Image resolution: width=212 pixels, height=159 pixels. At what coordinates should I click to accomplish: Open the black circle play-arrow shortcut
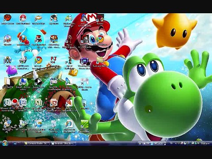pyautogui.click(x=38, y=81)
